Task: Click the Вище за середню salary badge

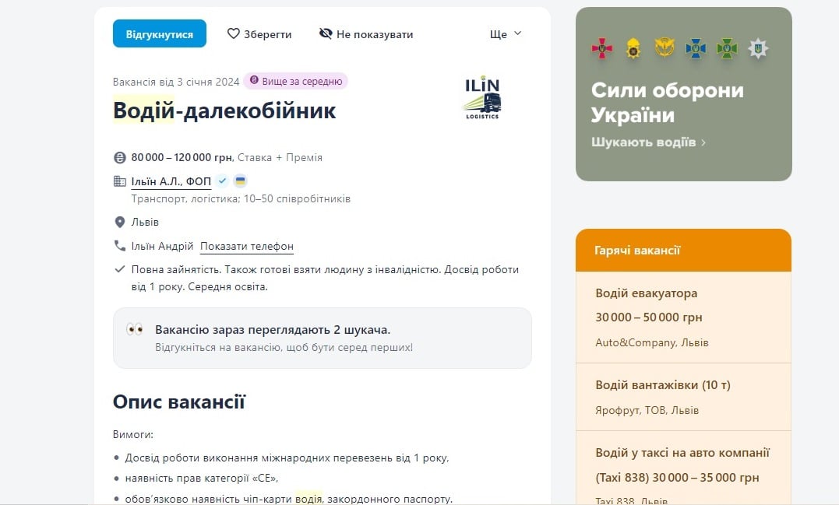Action: point(296,81)
